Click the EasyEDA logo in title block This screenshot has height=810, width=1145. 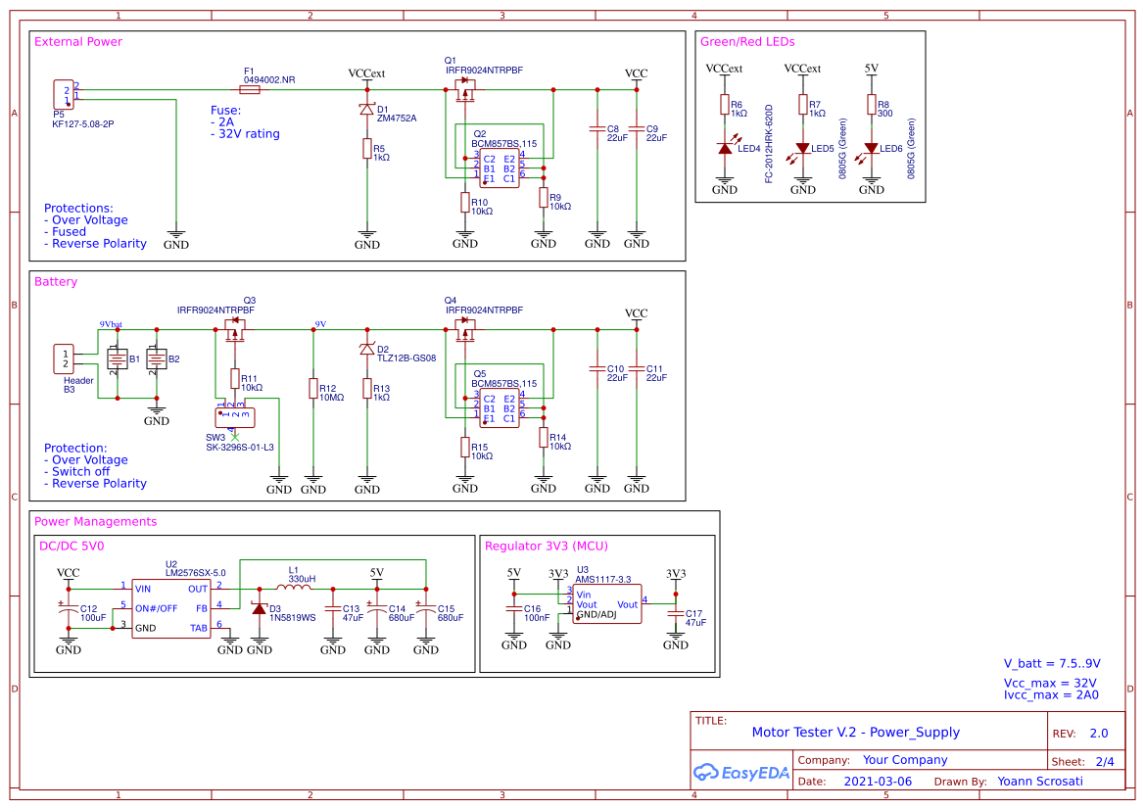[741, 773]
